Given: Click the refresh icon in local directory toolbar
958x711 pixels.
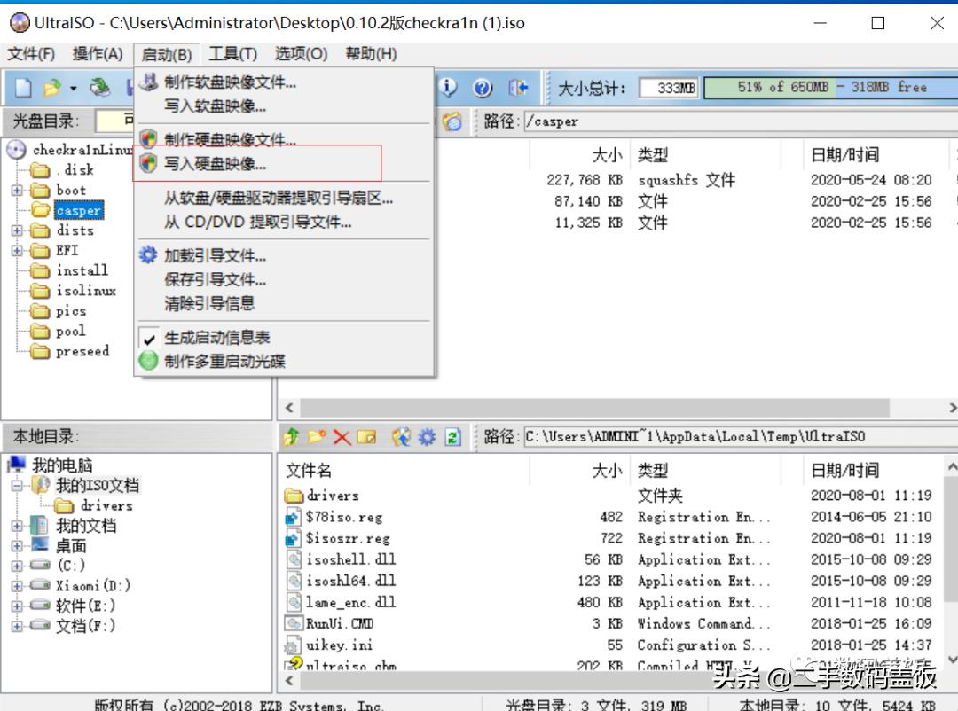Looking at the screenshot, I should click(452, 436).
